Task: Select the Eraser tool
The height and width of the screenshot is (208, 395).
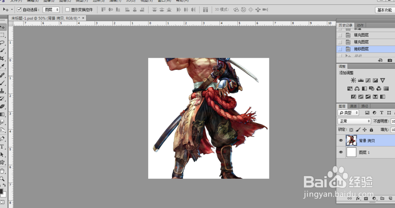Action: 2,106
